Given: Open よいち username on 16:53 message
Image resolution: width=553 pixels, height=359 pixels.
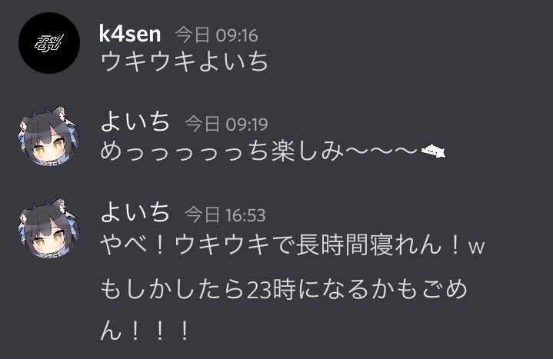Looking at the screenshot, I should point(135,212).
